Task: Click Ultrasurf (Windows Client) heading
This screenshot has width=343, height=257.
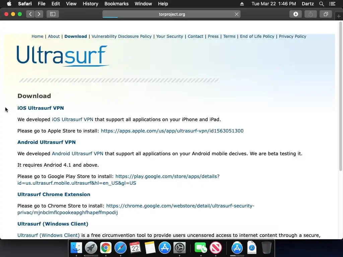Action: 53,224
